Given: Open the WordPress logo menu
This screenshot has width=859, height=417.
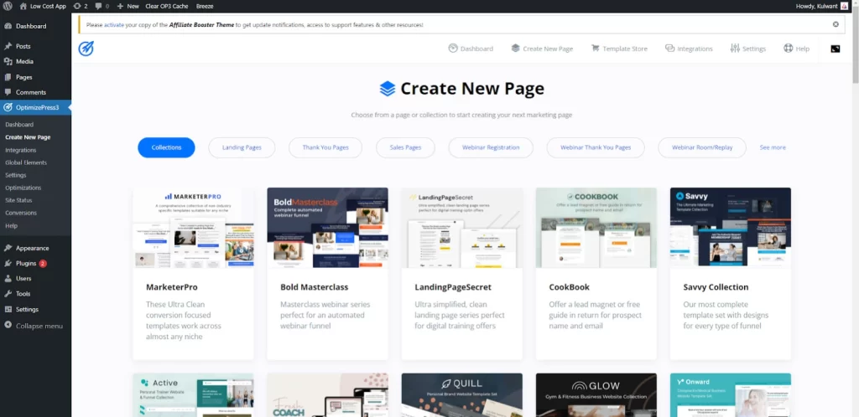Looking at the screenshot, I should pyautogui.click(x=8, y=6).
